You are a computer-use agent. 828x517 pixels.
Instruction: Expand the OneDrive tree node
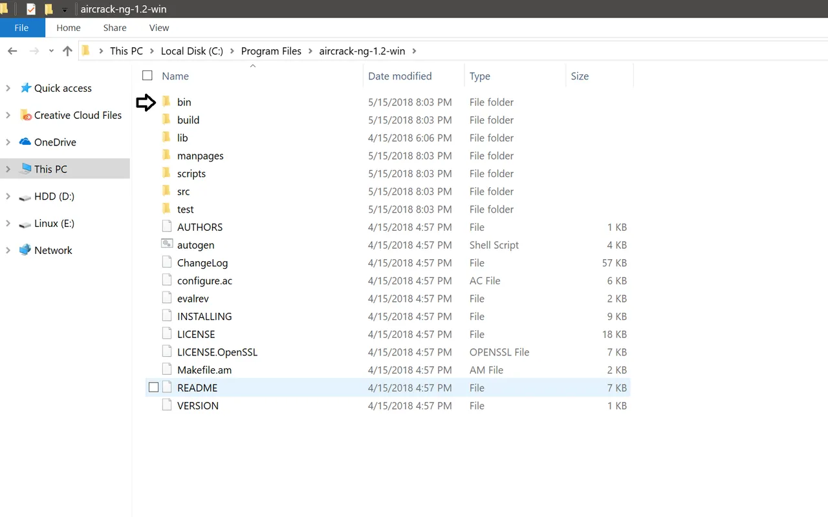click(x=8, y=142)
